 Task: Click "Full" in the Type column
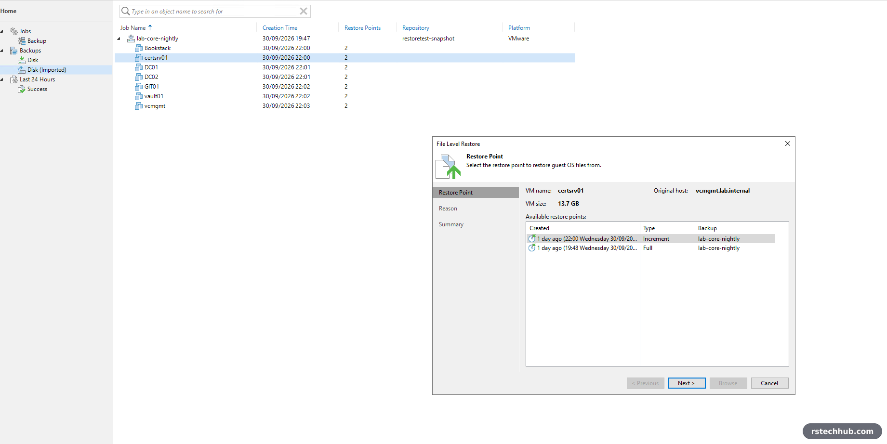[x=648, y=248]
